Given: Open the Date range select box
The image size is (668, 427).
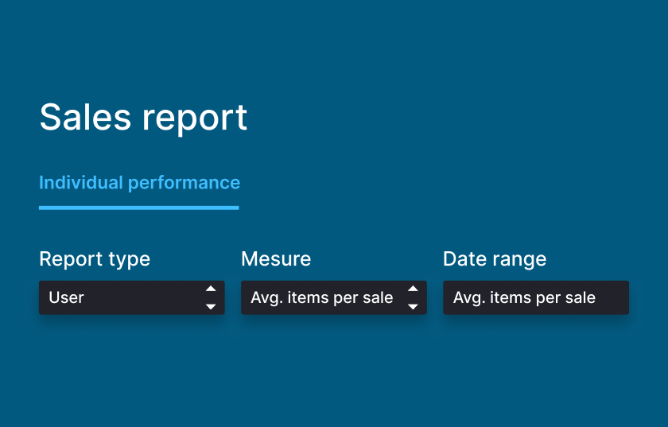Looking at the screenshot, I should tap(535, 297).
